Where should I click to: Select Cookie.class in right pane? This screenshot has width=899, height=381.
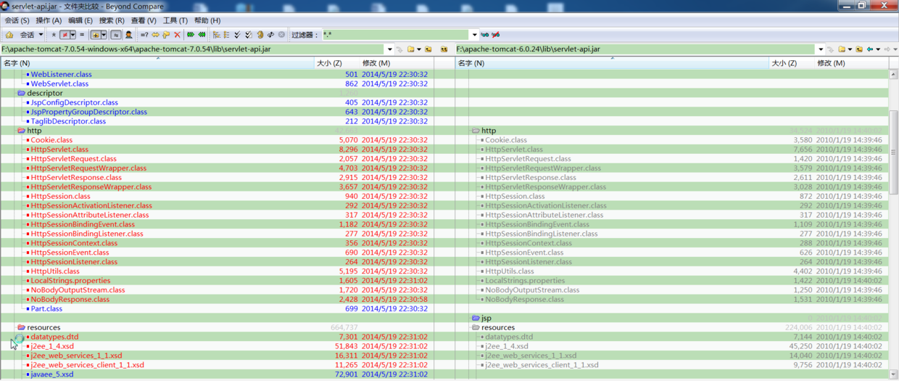(x=506, y=140)
